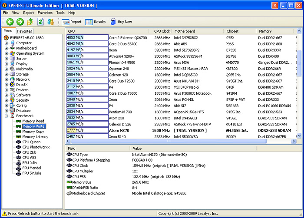Expand the Computer tree node

(6, 43)
